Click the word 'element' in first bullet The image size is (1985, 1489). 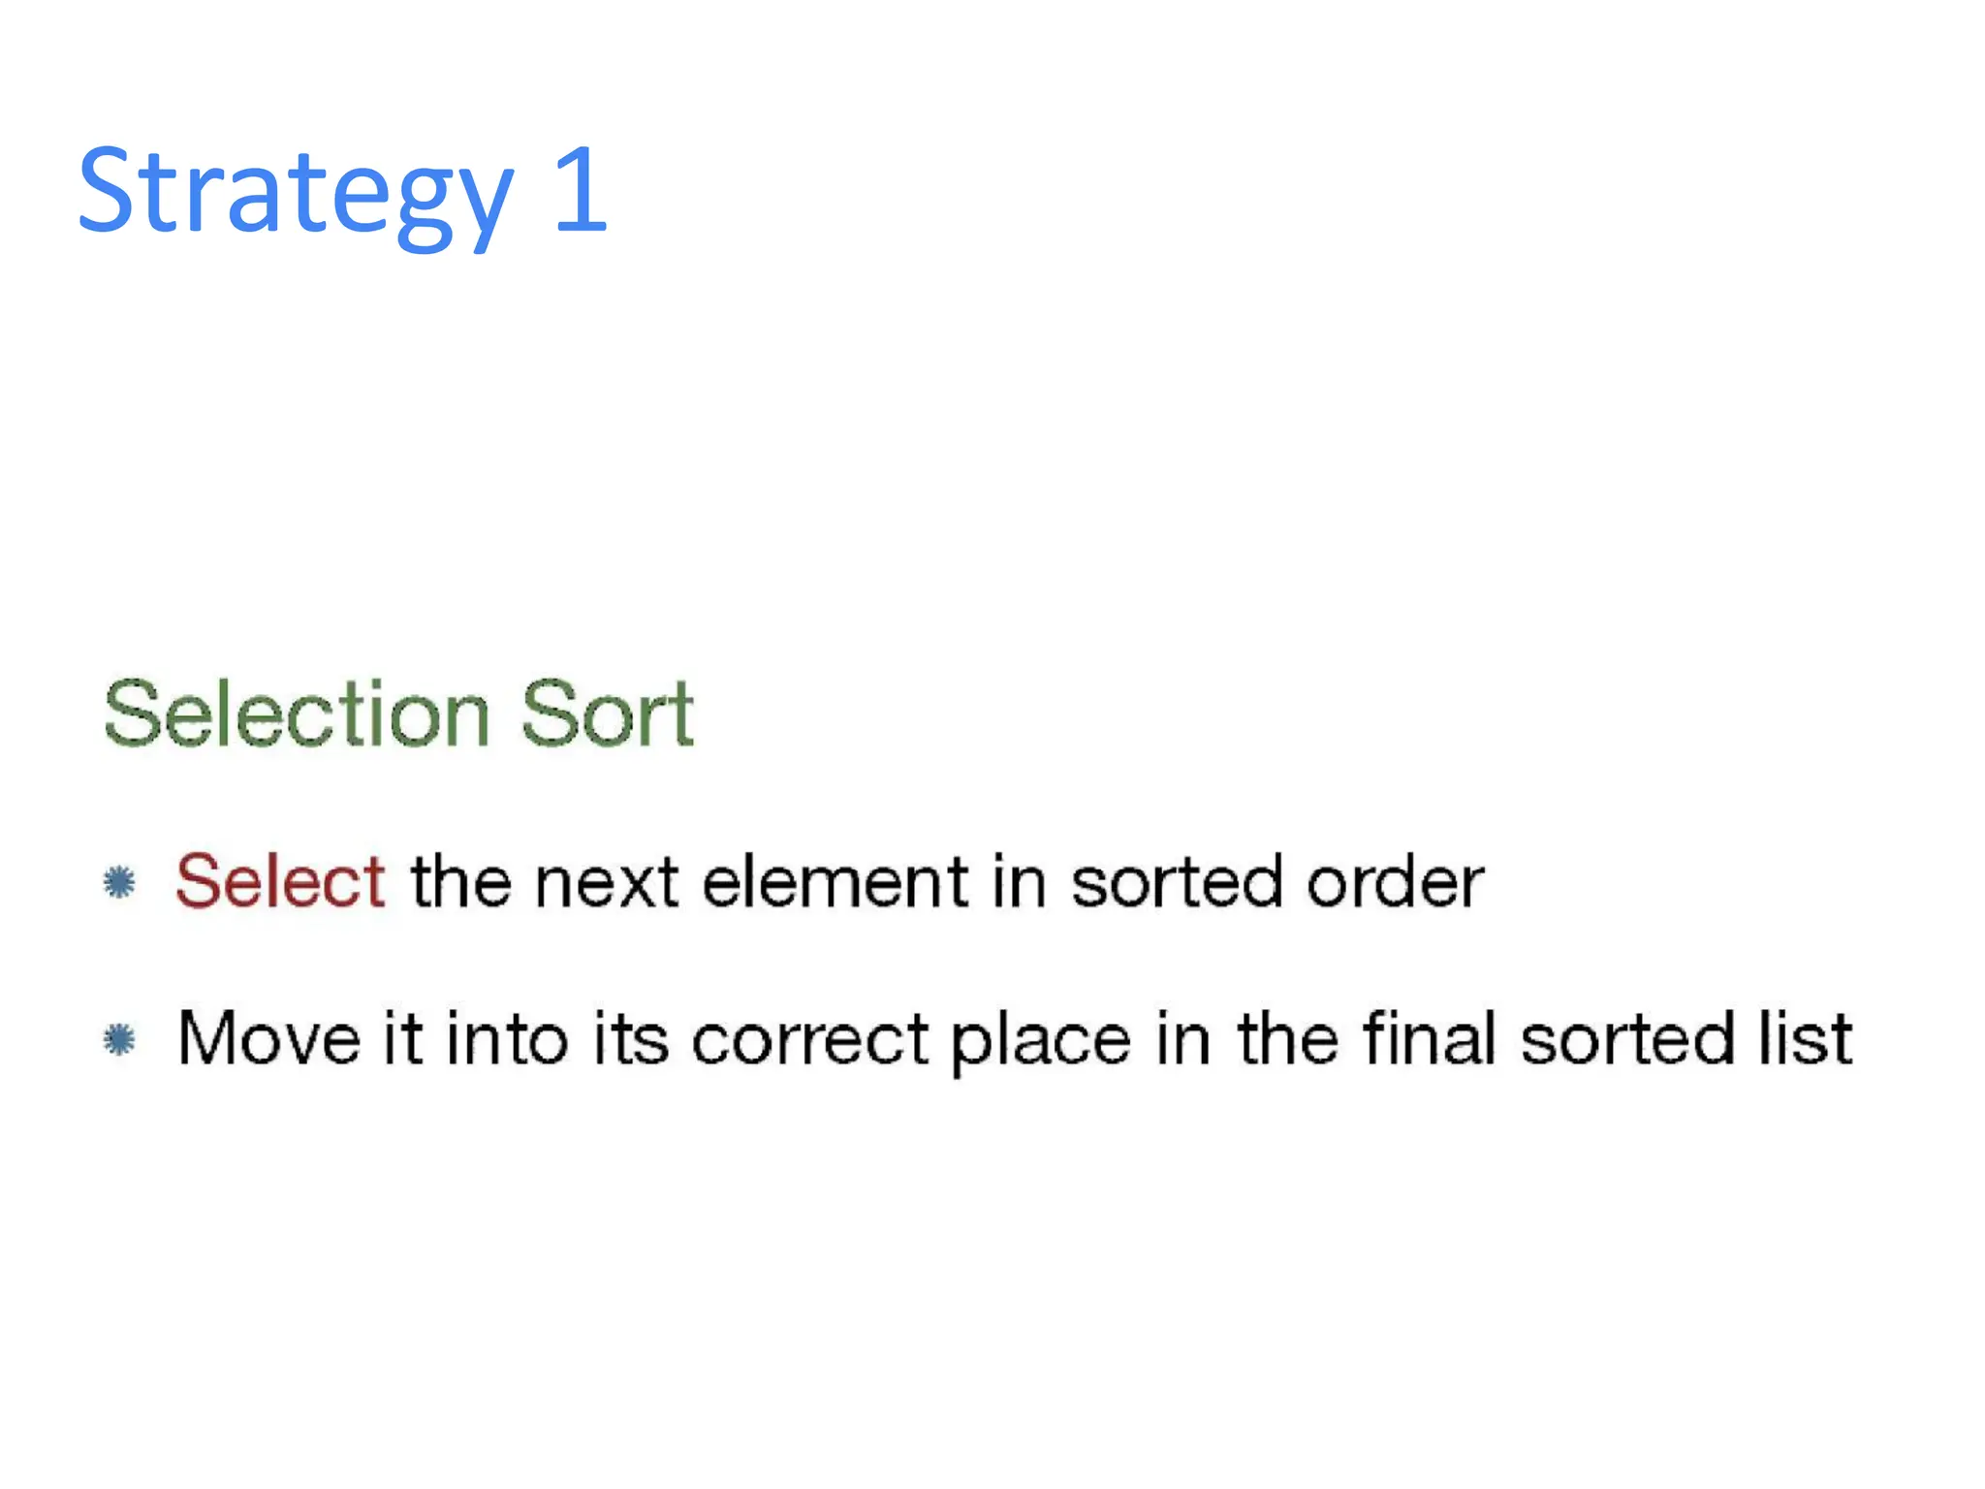(x=835, y=881)
